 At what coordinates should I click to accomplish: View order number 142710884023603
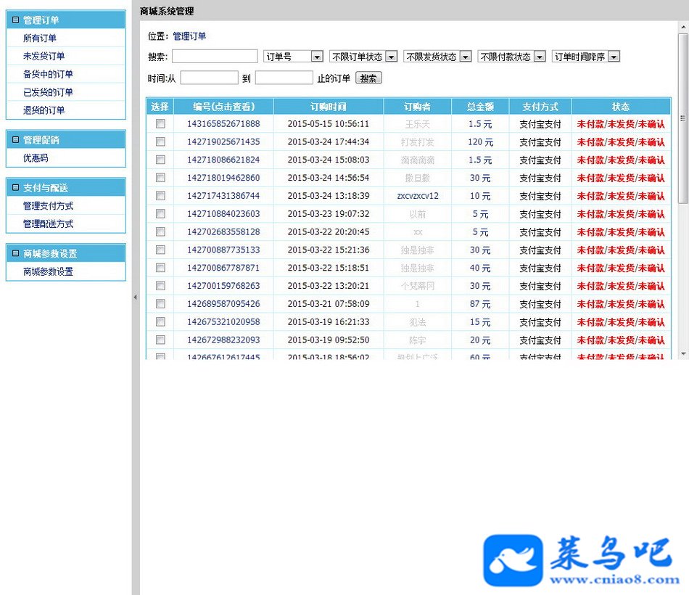(x=223, y=214)
